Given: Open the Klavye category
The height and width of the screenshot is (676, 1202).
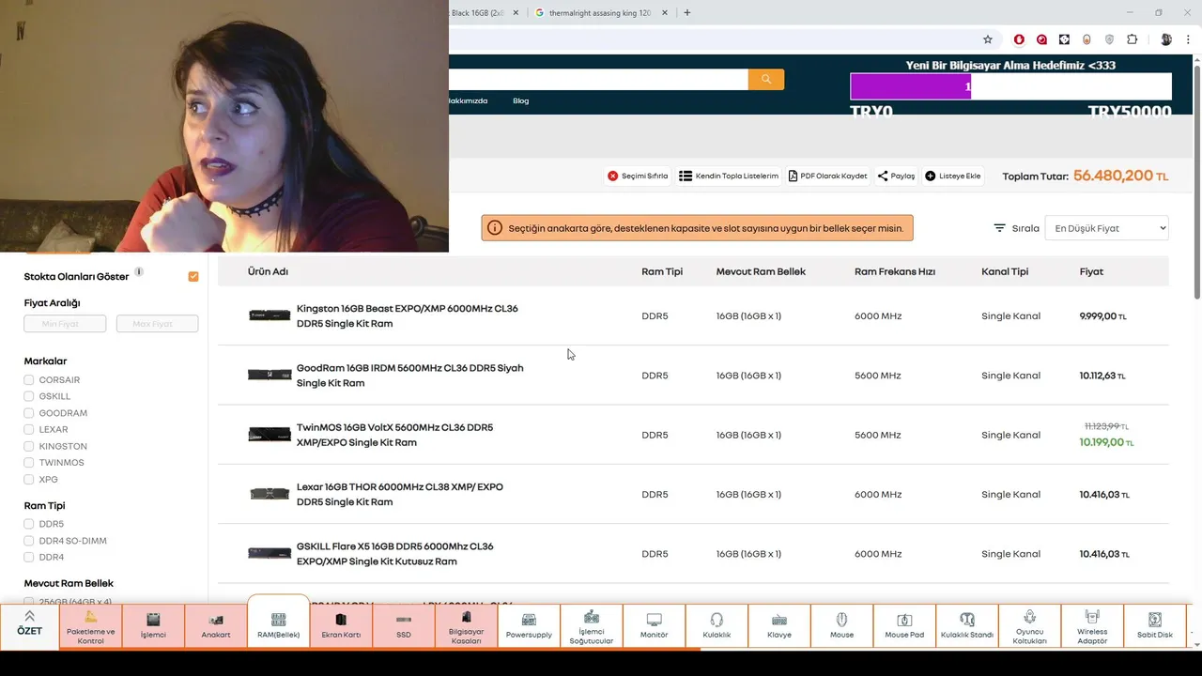Looking at the screenshot, I should pos(779,625).
